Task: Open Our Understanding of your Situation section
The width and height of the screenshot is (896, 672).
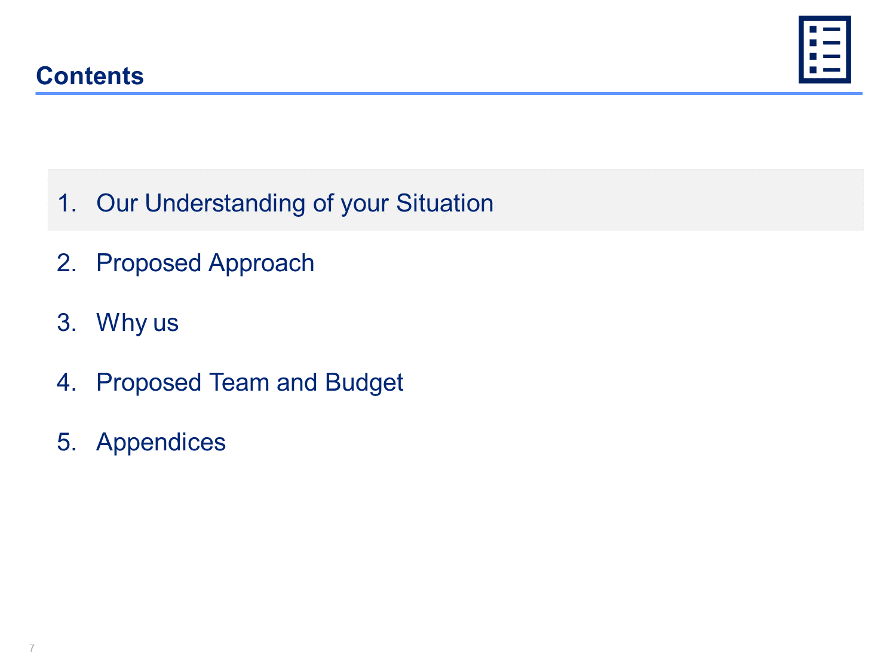Action: [x=295, y=203]
